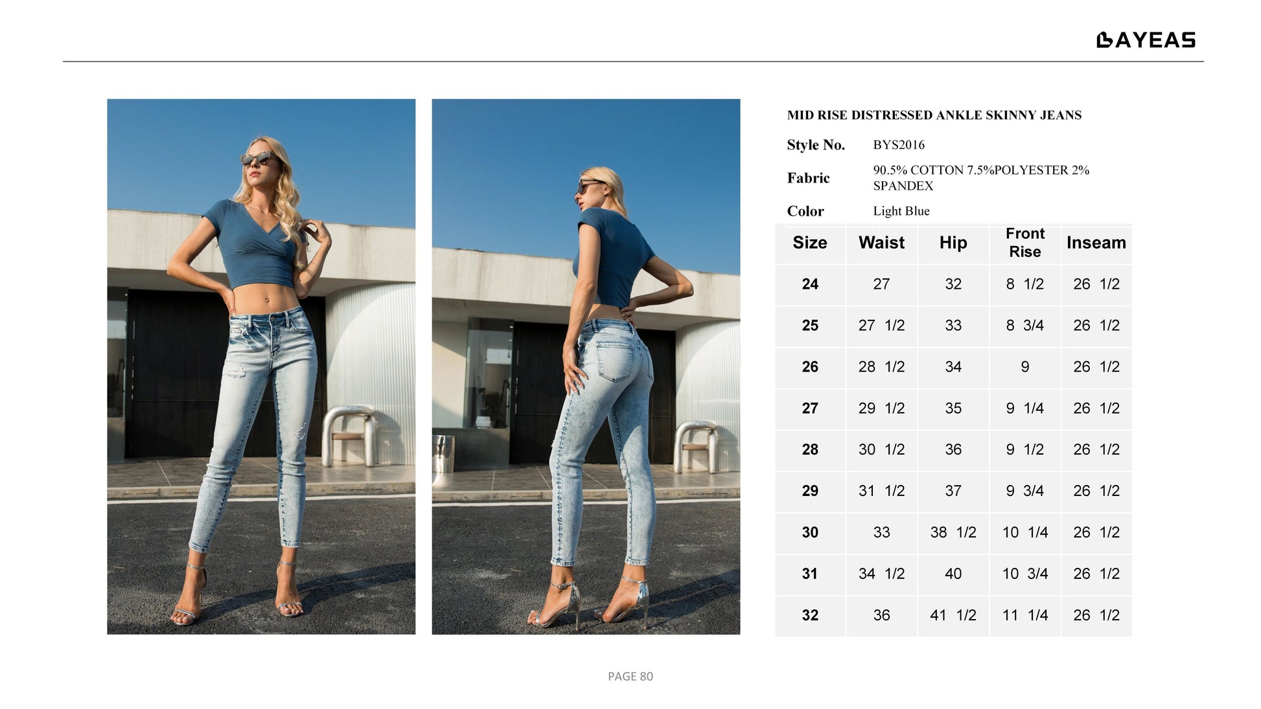Select style number 'BYS2016'
The height and width of the screenshot is (709, 1261).
[x=899, y=145]
